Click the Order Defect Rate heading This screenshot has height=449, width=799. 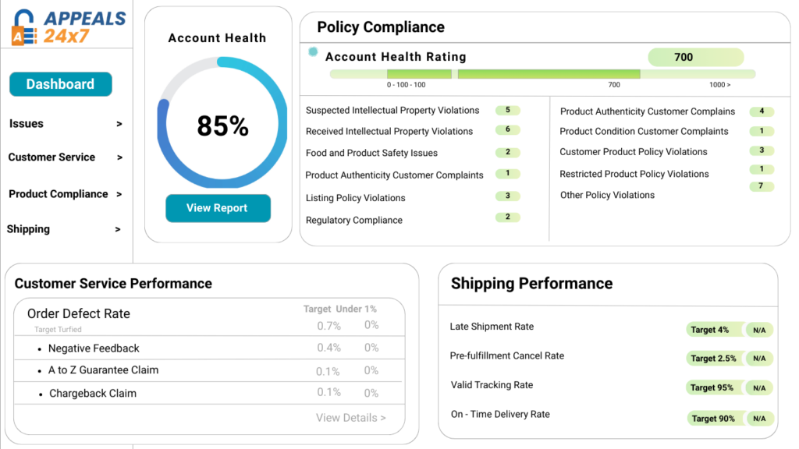click(79, 313)
